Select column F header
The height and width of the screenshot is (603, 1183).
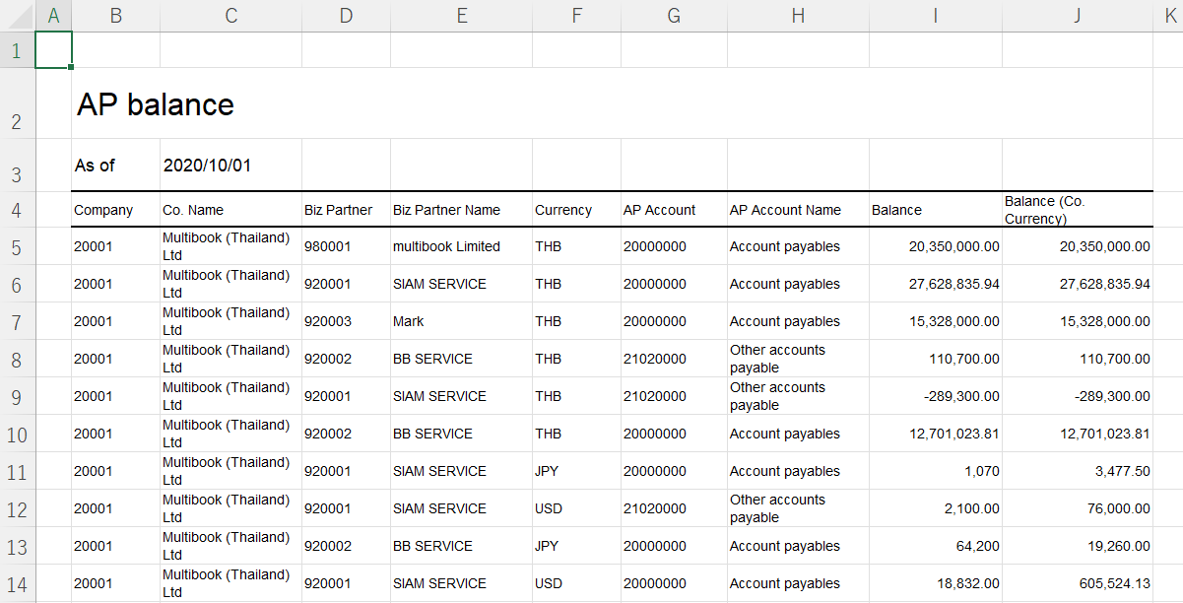[x=576, y=16]
